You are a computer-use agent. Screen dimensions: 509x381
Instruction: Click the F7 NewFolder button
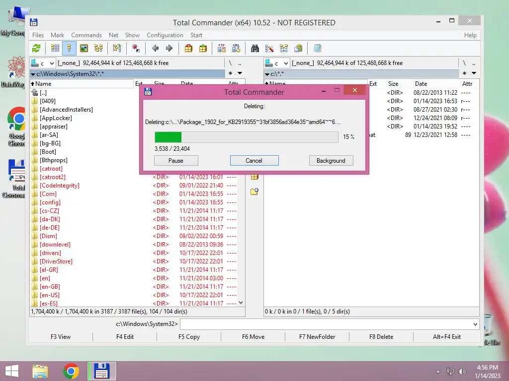pyautogui.click(x=317, y=337)
